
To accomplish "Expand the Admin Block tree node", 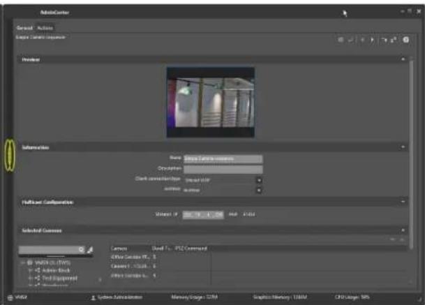I will (31, 271).
